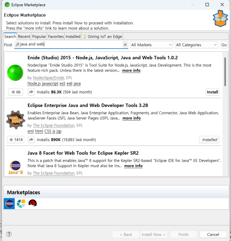Viewport: 231px width, 241px height.
Task: Open more info for Enide Studio
Action: 131,70
